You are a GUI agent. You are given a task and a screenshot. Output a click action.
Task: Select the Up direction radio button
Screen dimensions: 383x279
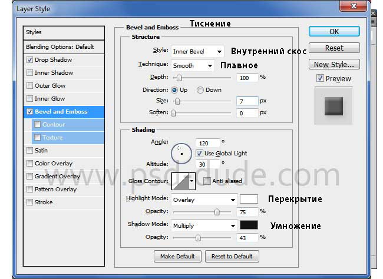(174, 90)
